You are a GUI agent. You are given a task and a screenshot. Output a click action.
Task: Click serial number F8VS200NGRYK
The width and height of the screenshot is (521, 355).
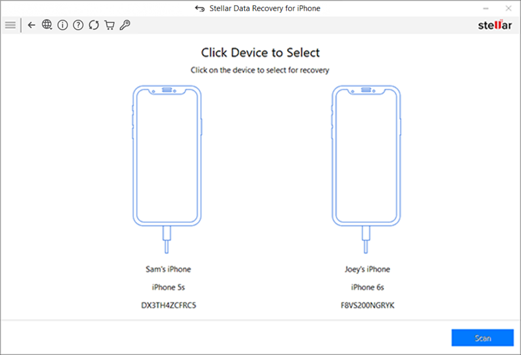[367, 306]
